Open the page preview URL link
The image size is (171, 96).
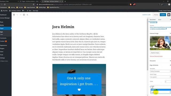[x=160, y=28]
